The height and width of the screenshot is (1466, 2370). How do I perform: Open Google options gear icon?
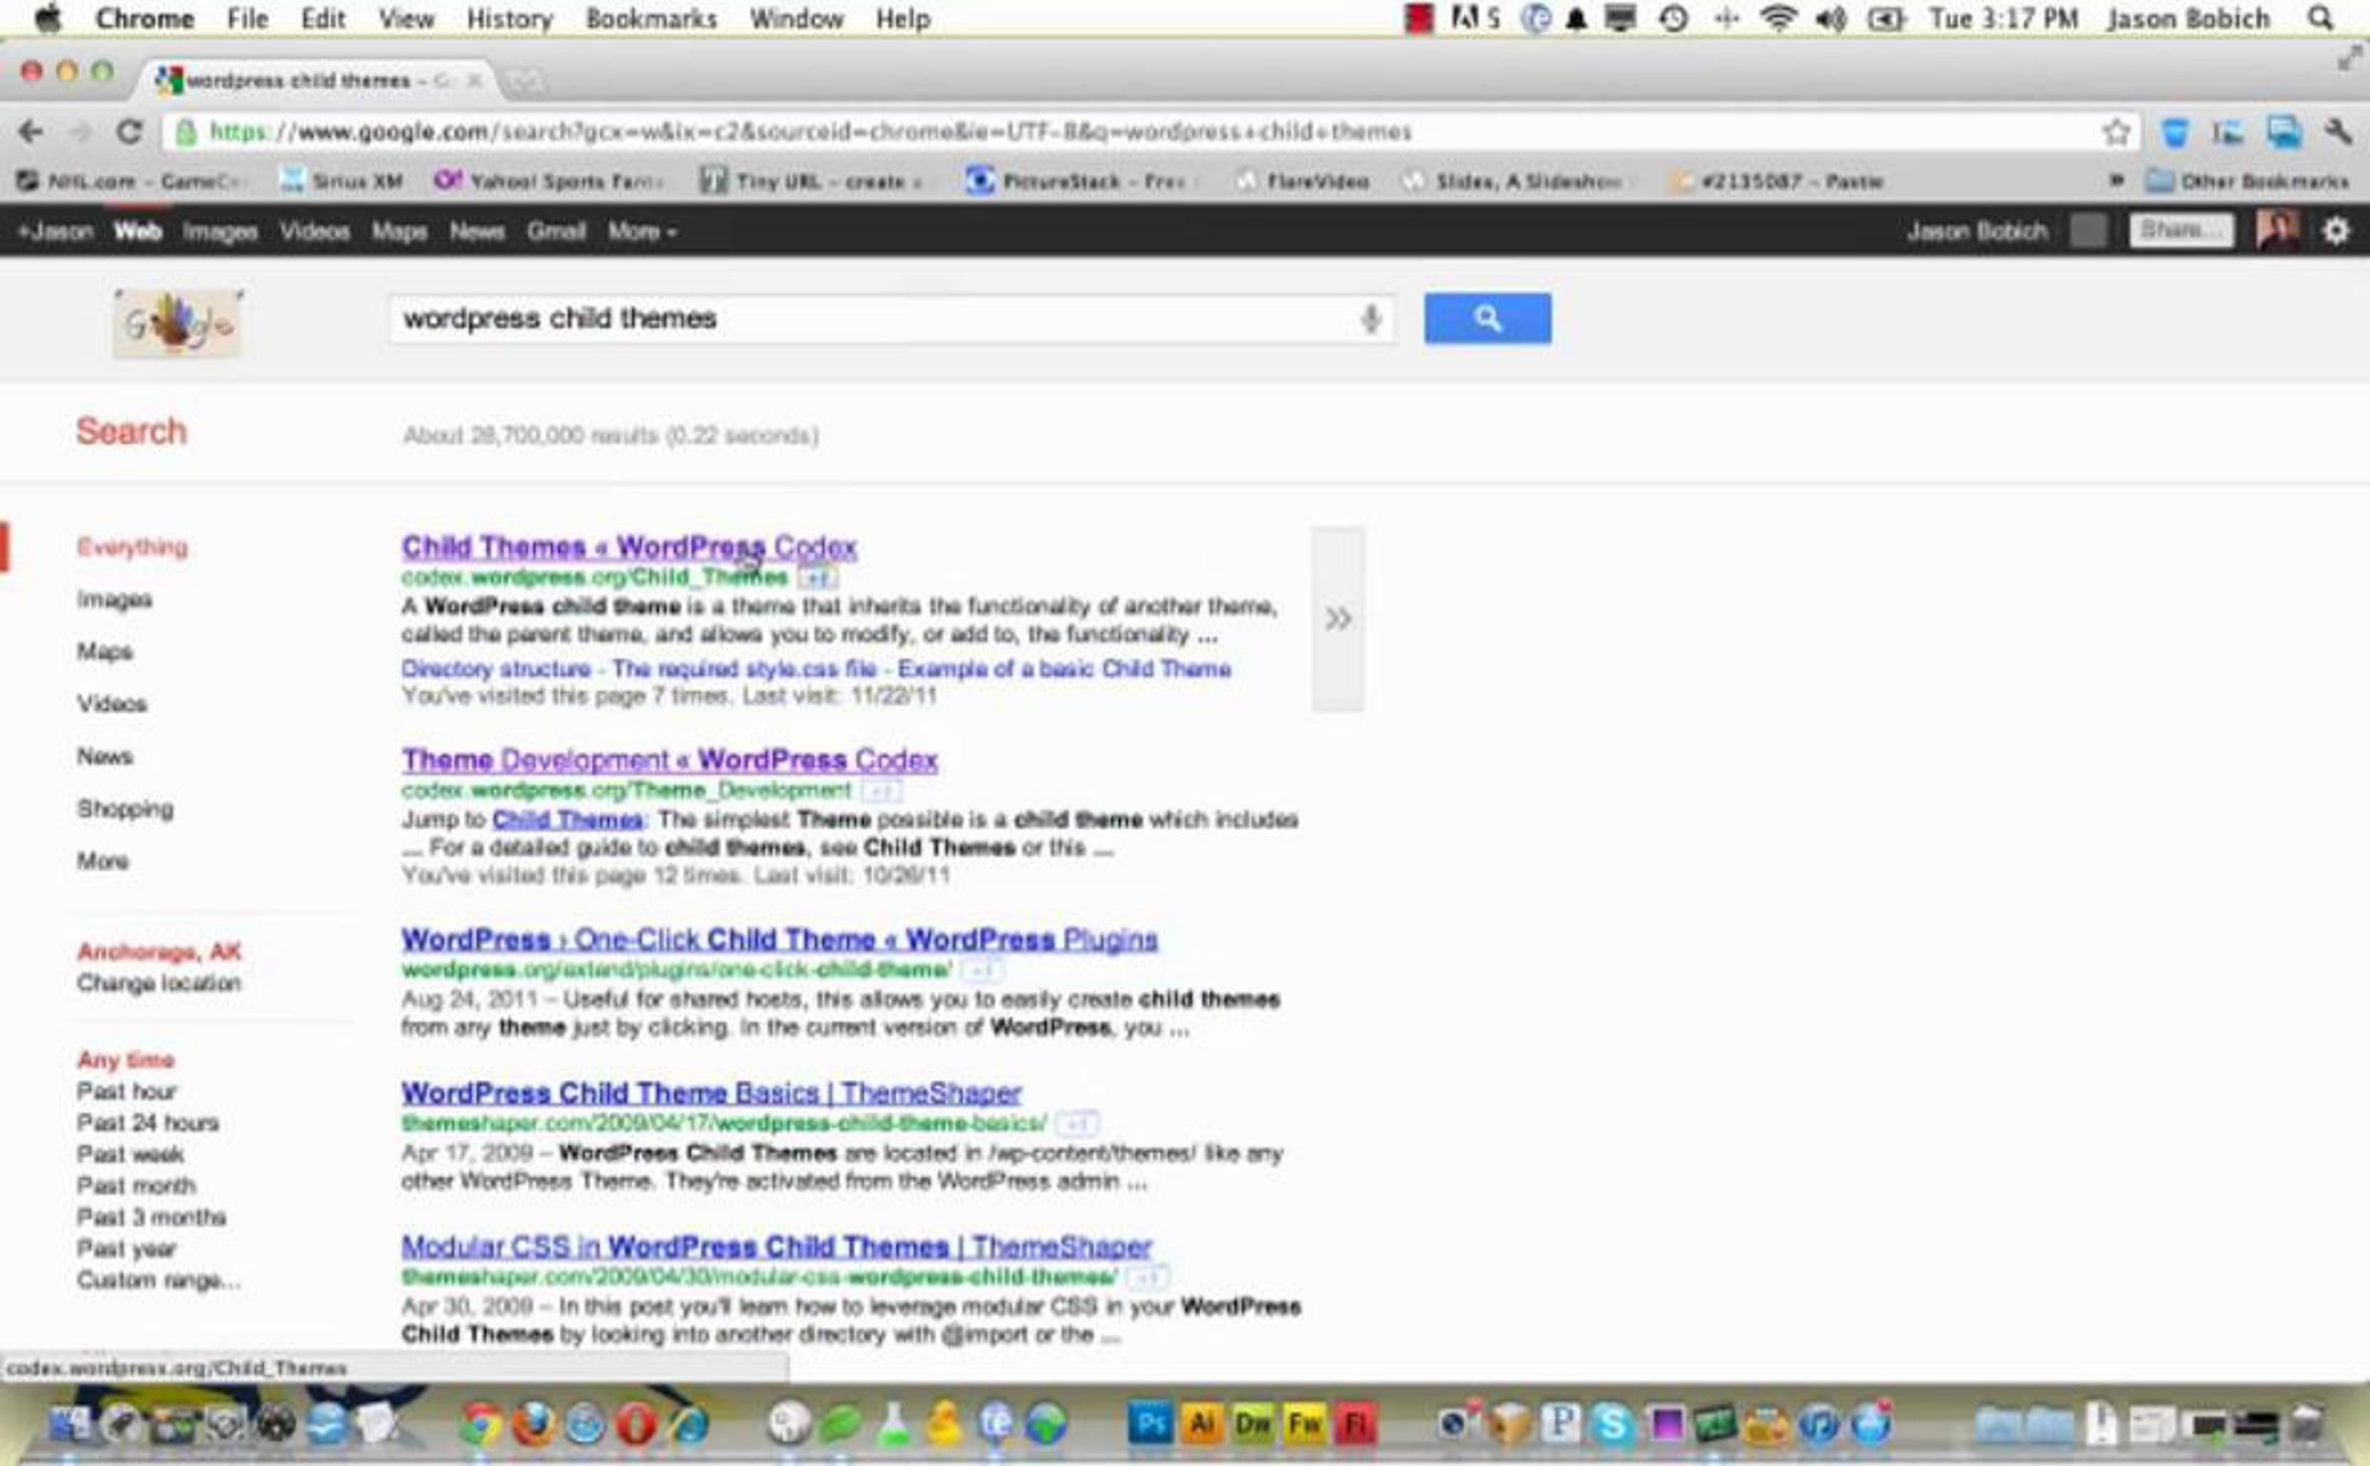pyautogui.click(x=2335, y=231)
